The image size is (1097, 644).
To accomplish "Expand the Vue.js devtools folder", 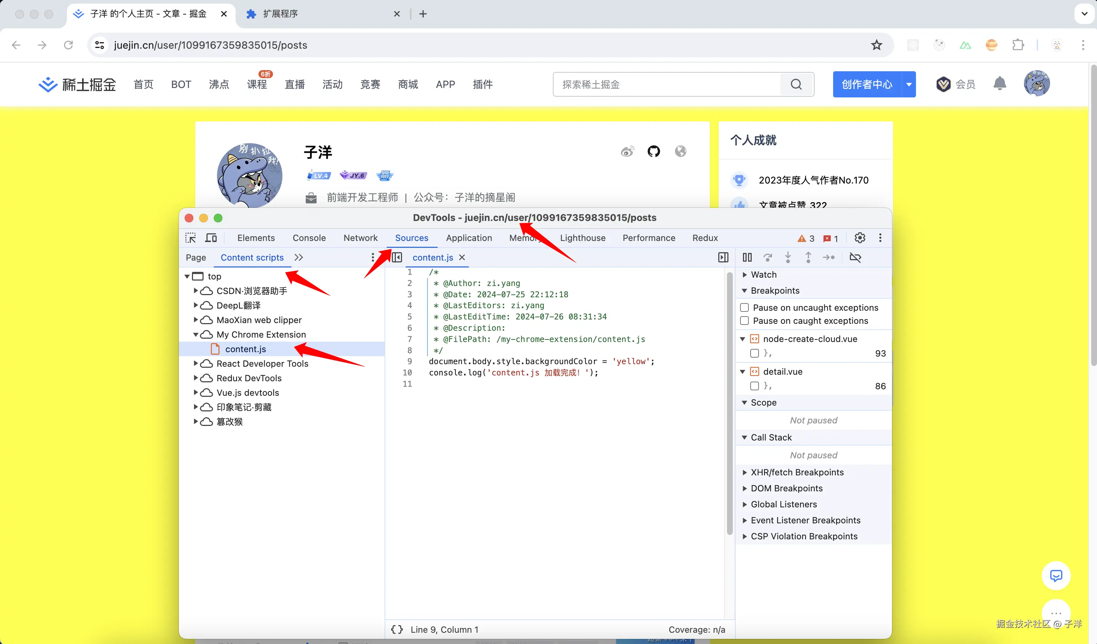I will click(196, 393).
